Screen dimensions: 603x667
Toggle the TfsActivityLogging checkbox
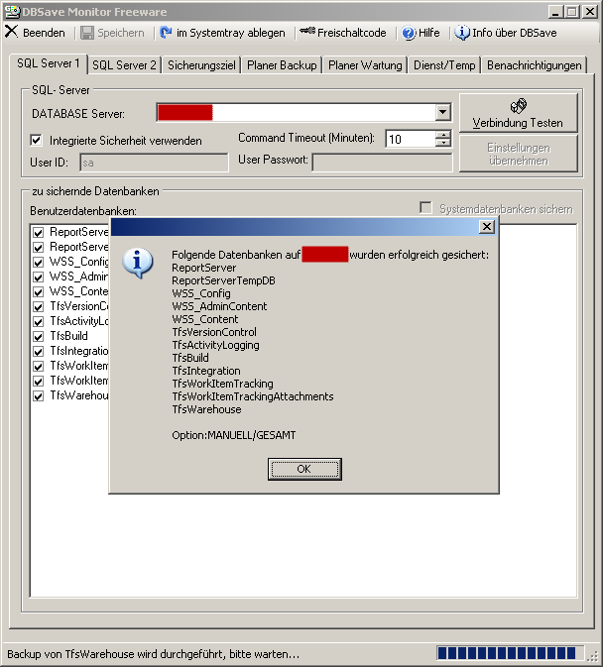click(39, 321)
